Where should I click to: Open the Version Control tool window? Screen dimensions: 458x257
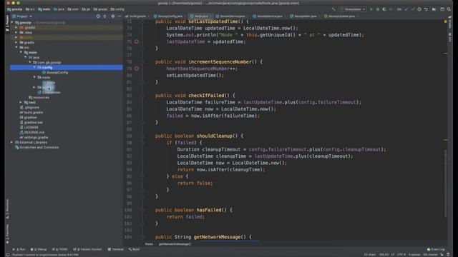[x=87, y=249]
